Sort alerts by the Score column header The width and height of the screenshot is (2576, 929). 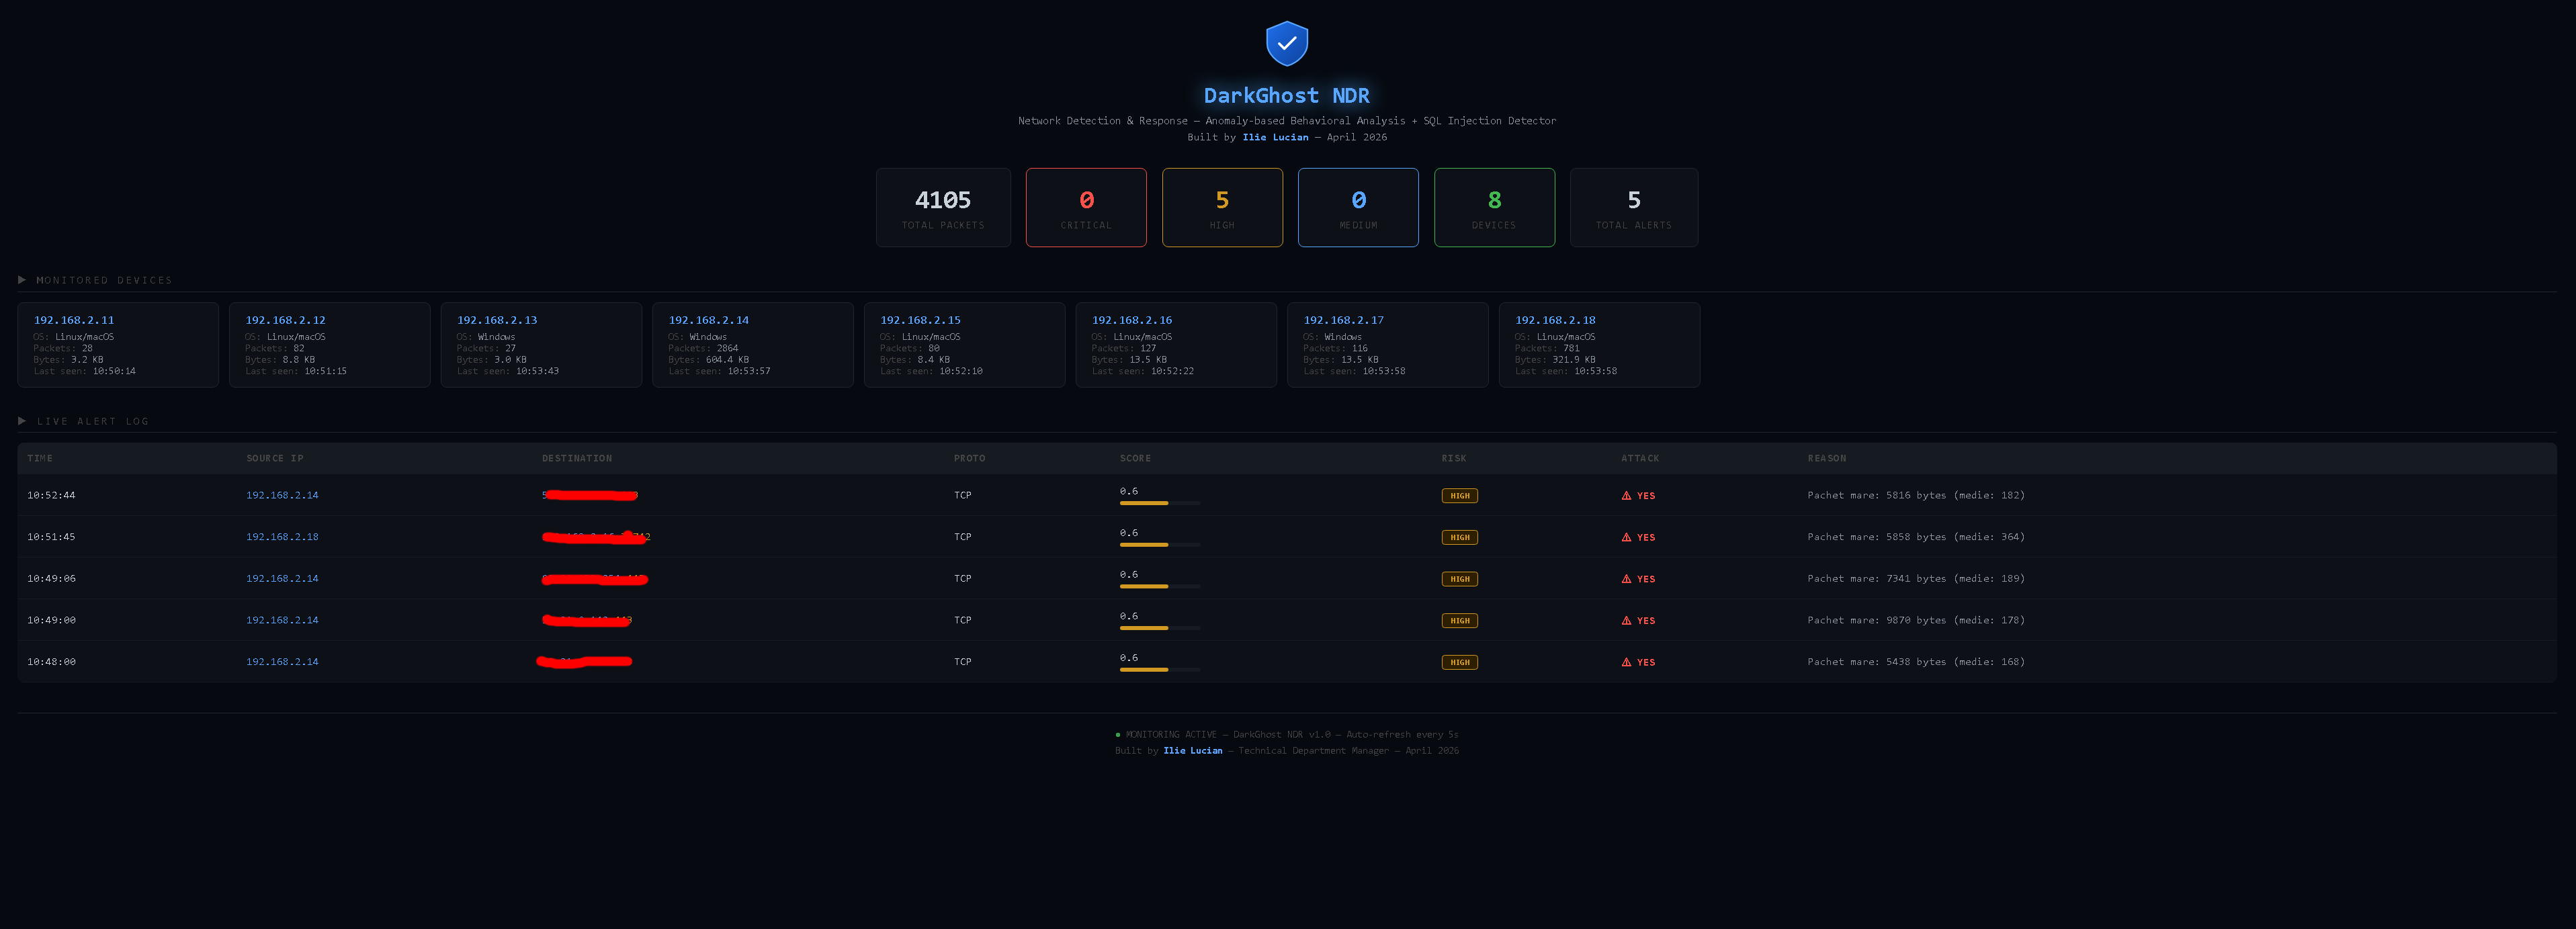[1135, 458]
